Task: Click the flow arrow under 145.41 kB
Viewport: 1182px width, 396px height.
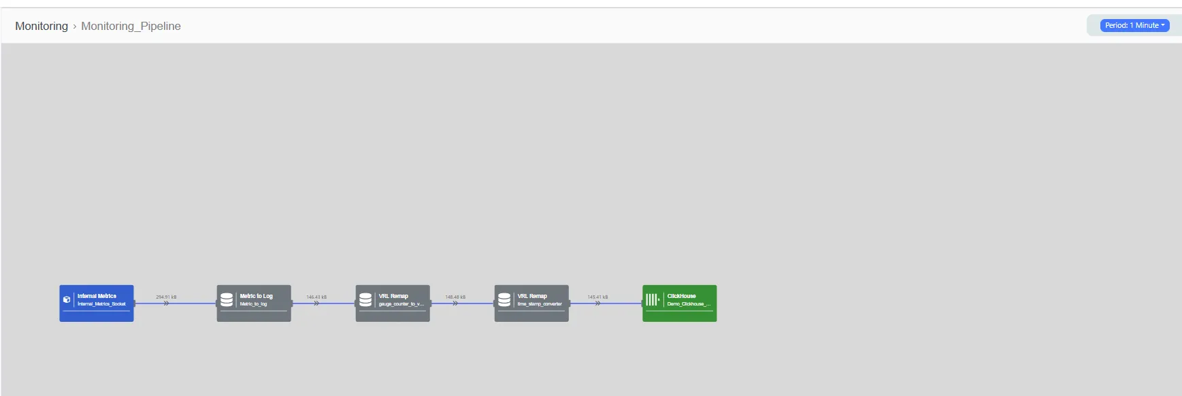Action: click(597, 303)
